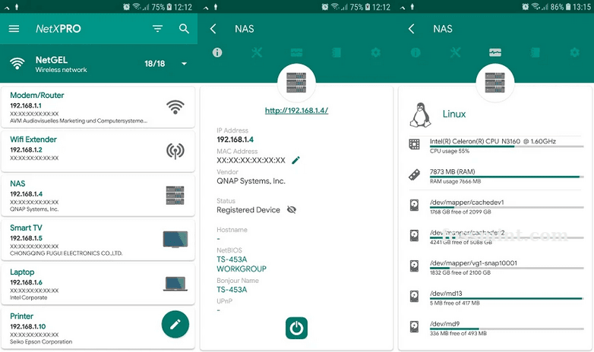Select info tab in right NAS screen

coord(415,52)
